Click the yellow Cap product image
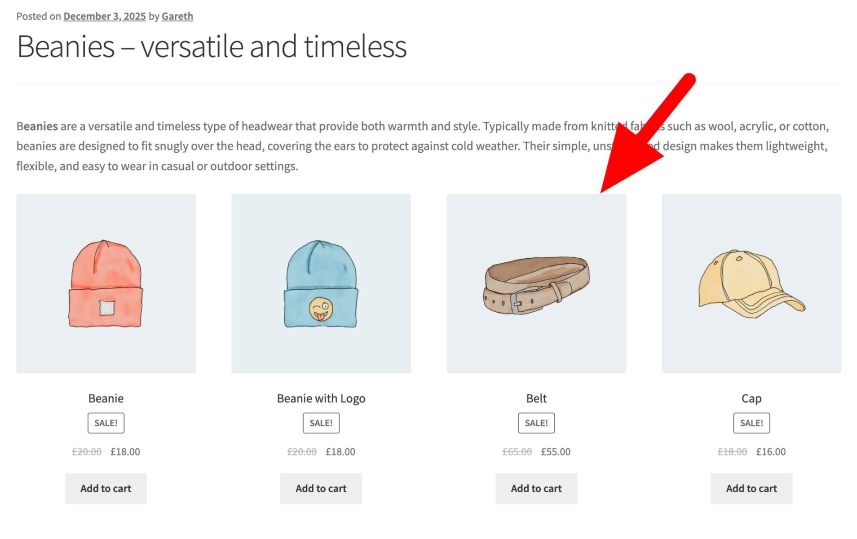The height and width of the screenshot is (539, 857). click(x=751, y=284)
